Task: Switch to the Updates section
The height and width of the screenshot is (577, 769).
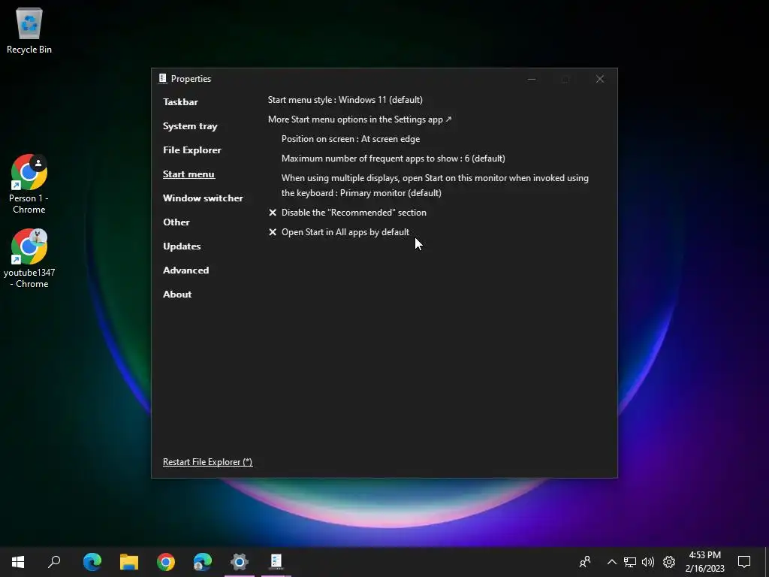Action: point(182,246)
